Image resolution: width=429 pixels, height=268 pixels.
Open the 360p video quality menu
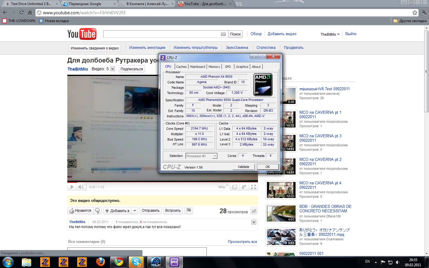click(223, 187)
